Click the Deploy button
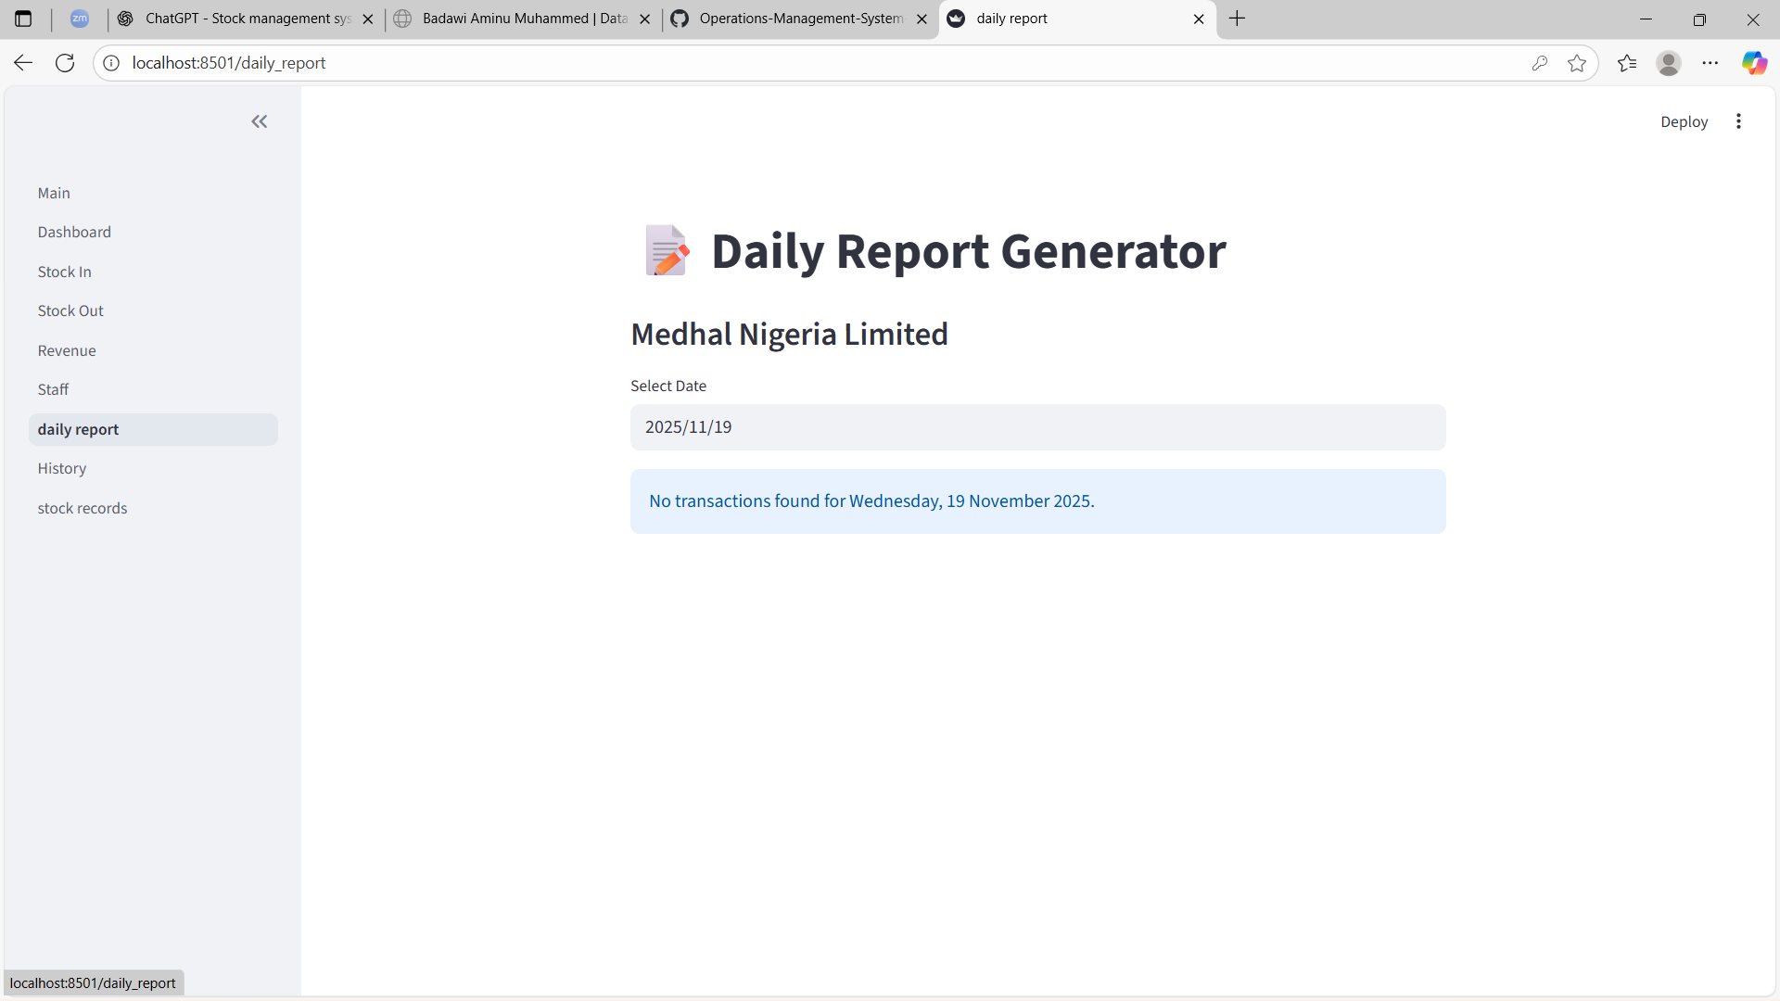This screenshot has height=1001, width=1780. (1684, 121)
